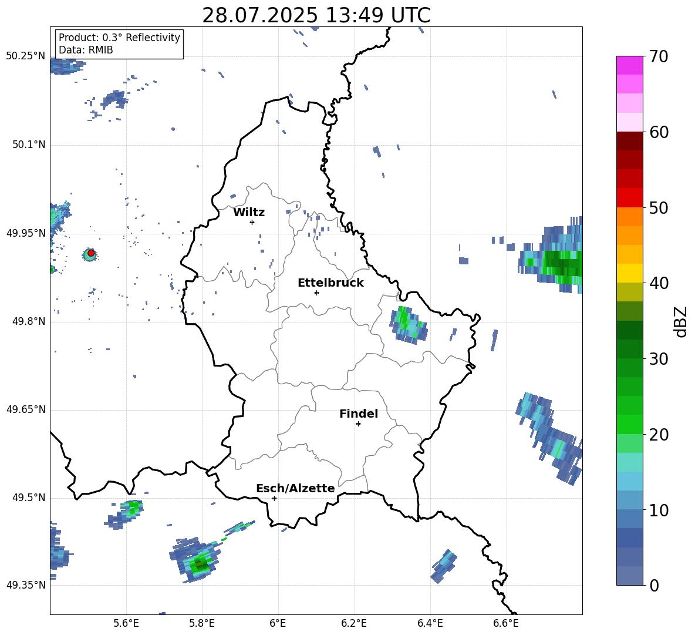Click the colorbar value 20
This screenshot has width=695, height=635.
pos(659,435)
